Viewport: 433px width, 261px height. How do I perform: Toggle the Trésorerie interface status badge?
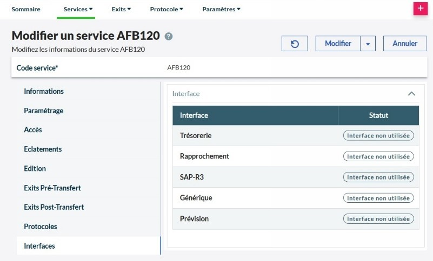[378, 135]
